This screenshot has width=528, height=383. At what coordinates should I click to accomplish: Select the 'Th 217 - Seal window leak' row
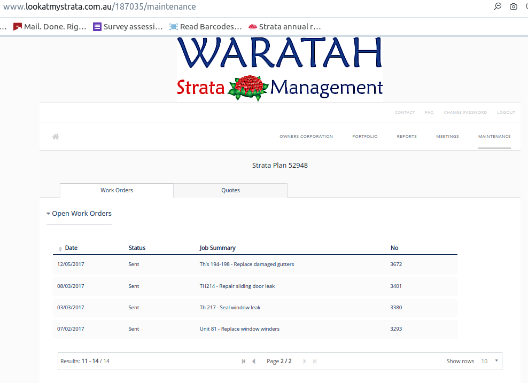point(255,307)
